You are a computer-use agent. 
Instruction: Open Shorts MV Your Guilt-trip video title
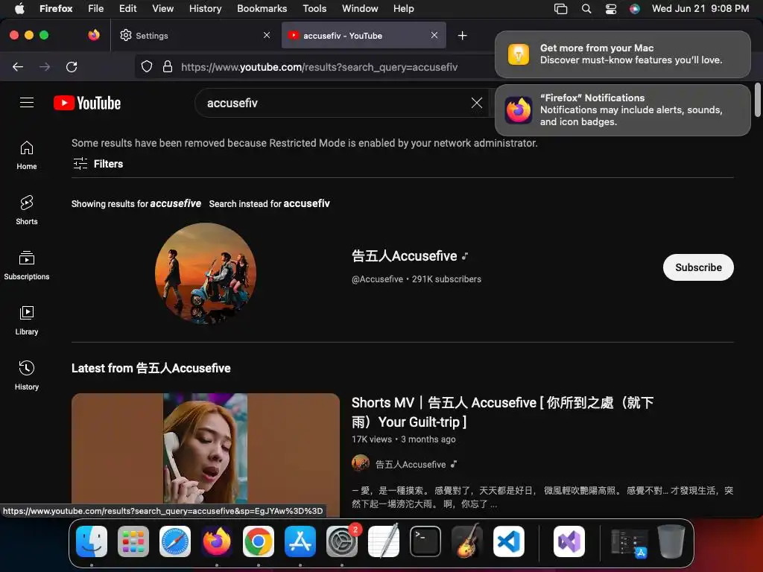502,412
